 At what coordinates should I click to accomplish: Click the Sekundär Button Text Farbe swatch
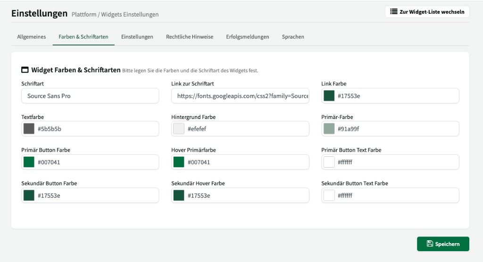tap(329, 195)
